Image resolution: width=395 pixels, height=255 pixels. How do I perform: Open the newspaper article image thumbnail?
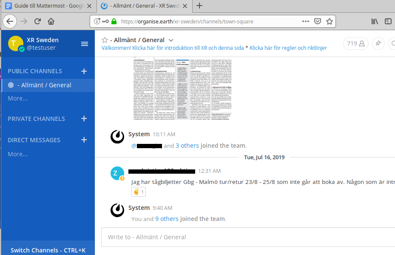(182, 89)
